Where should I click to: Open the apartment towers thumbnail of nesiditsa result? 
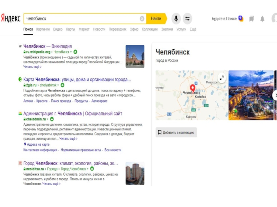pyautogui.click(x=135, y=173)
